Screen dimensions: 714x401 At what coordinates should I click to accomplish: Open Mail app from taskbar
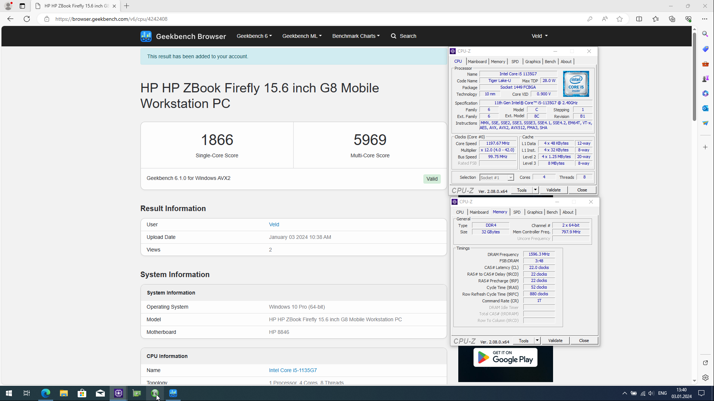point(100,393)
